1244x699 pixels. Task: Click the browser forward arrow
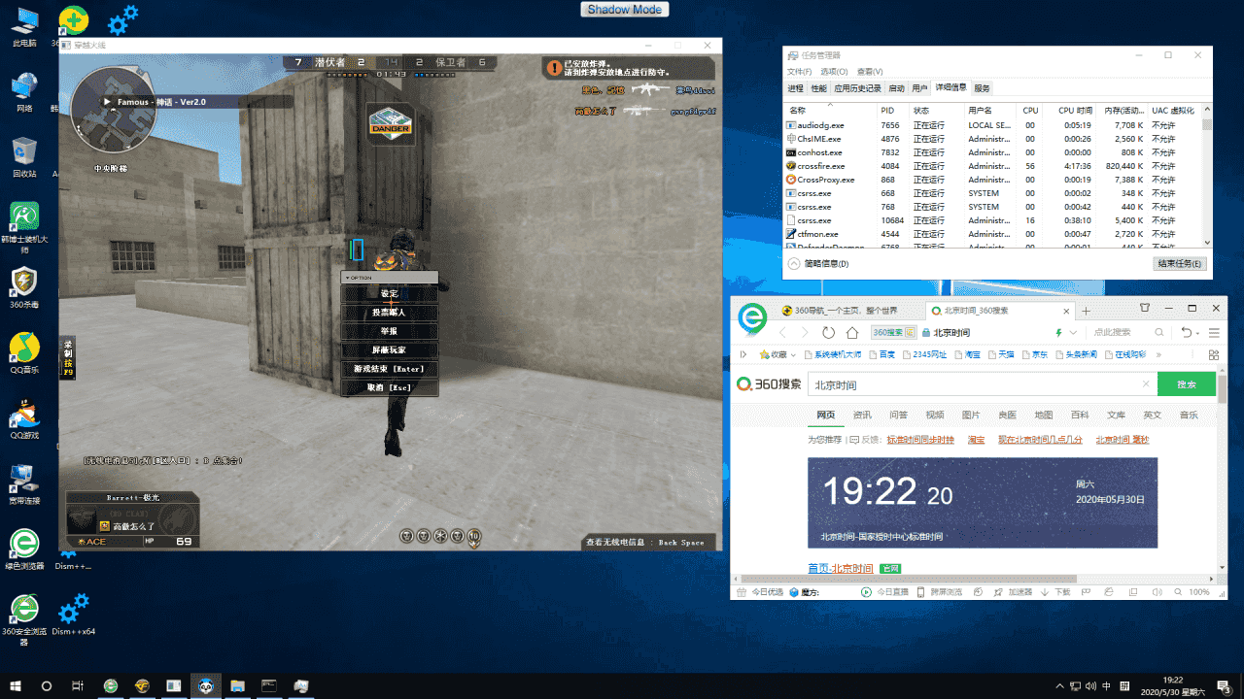point(806,332)
